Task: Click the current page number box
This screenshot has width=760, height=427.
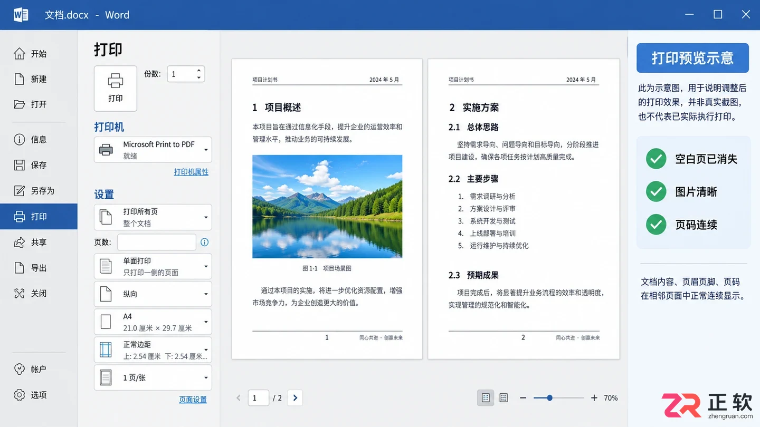Action: point(259,398)
